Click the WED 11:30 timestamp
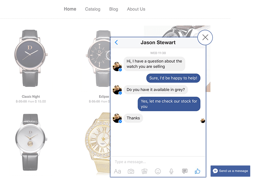255x178 pixels. point(158,53)
